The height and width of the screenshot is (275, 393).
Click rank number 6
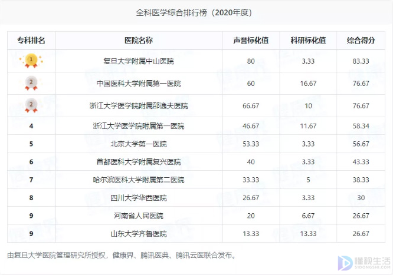click(x=31, y=162)
